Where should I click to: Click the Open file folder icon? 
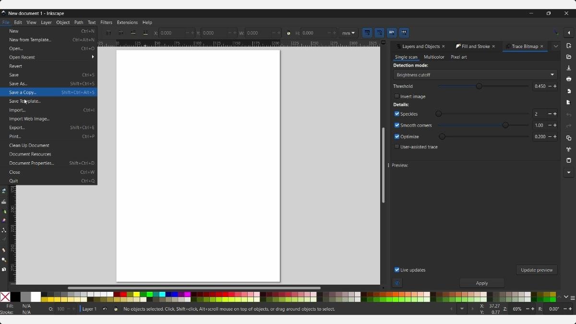(569, 57)
